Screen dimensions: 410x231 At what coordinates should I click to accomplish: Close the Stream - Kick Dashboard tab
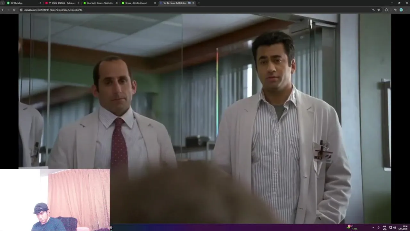tap(155, 3)
